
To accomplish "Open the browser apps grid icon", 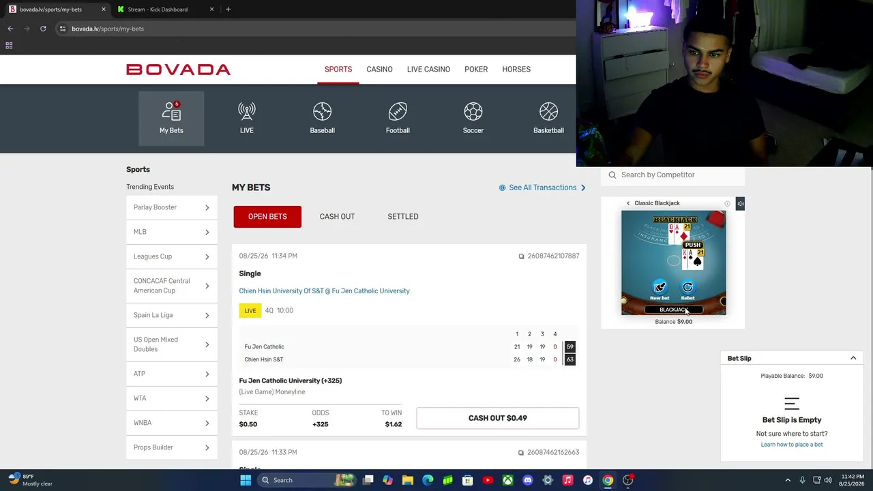I will click(9, 46).
